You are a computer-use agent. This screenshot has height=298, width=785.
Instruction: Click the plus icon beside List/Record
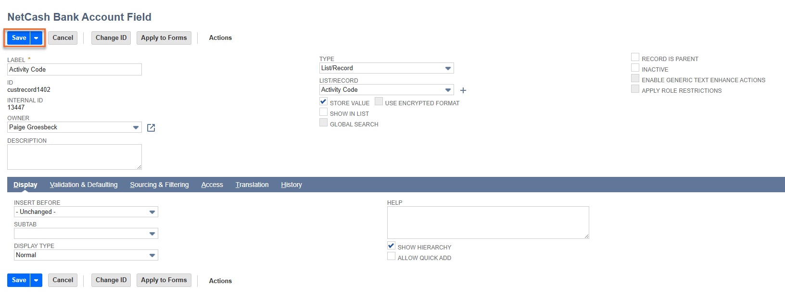(463, 90)
